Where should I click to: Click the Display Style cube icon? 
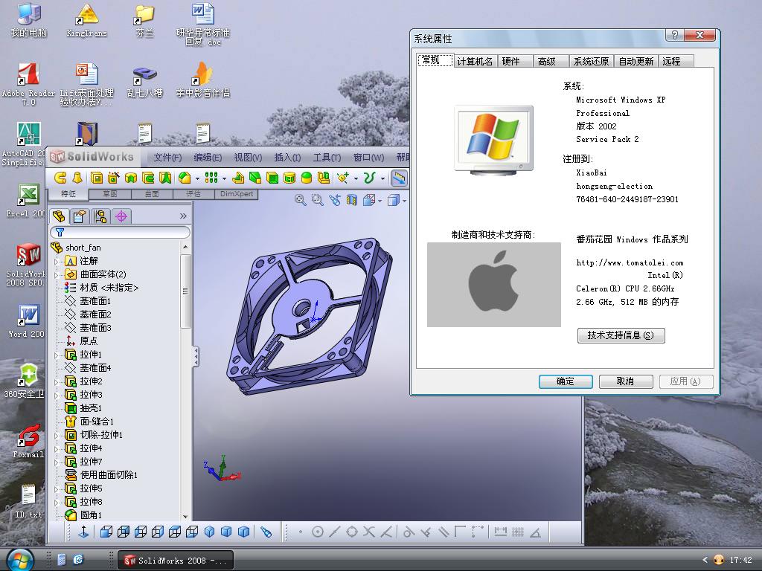pyautogui.click(x=394, y=200)
